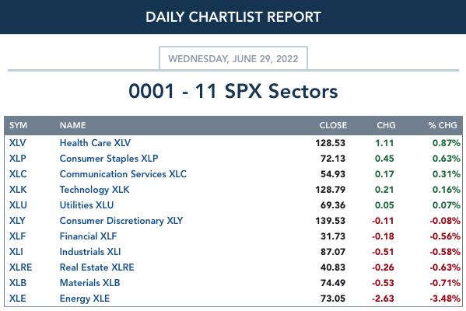Click the Technology XLK name link

[x=94, y=190]
